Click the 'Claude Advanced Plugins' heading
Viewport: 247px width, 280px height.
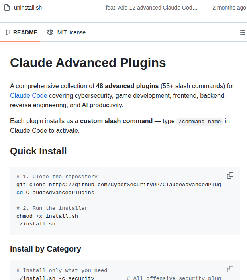point(88,63)
